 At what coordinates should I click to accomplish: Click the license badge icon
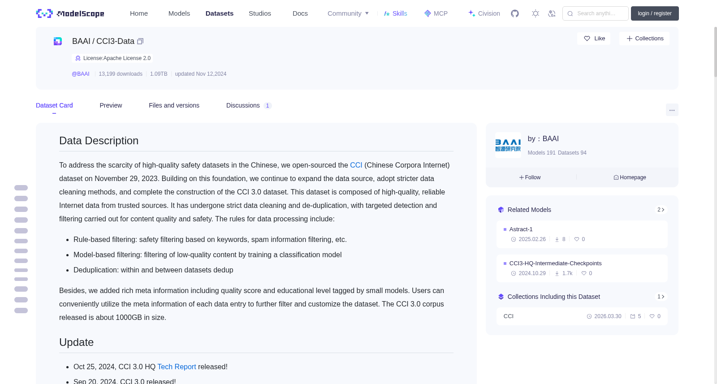point(78,58)
